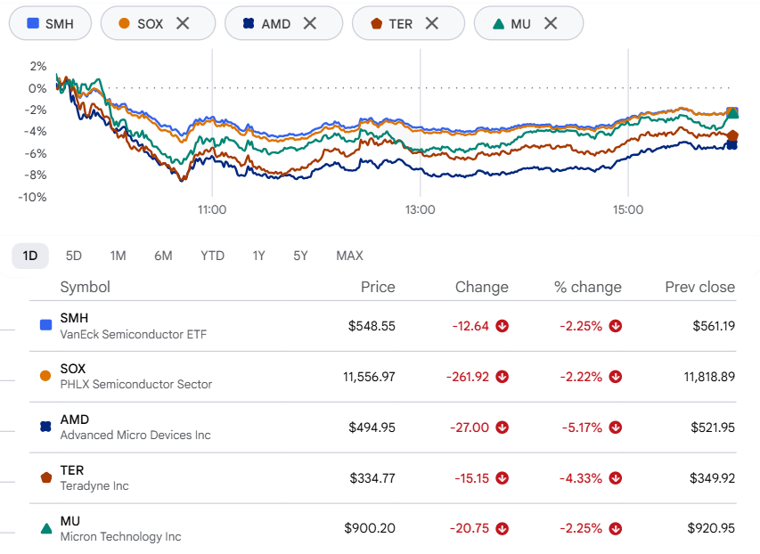
Task: Click the 13:00 time label on chart axis
Action: pyautogui.click(x=421, y=210)
